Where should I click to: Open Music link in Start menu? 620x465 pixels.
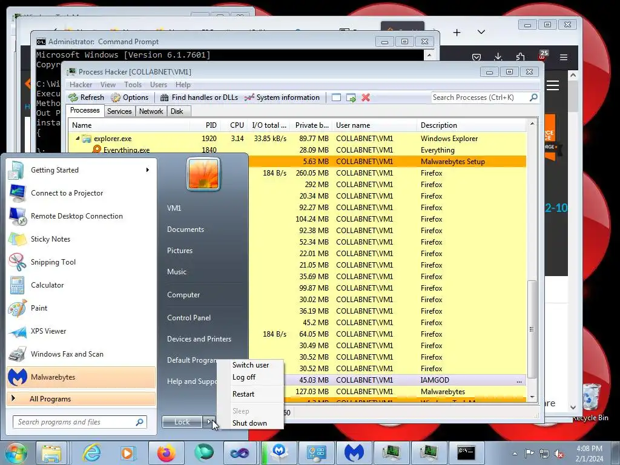[x=177, y=272]
